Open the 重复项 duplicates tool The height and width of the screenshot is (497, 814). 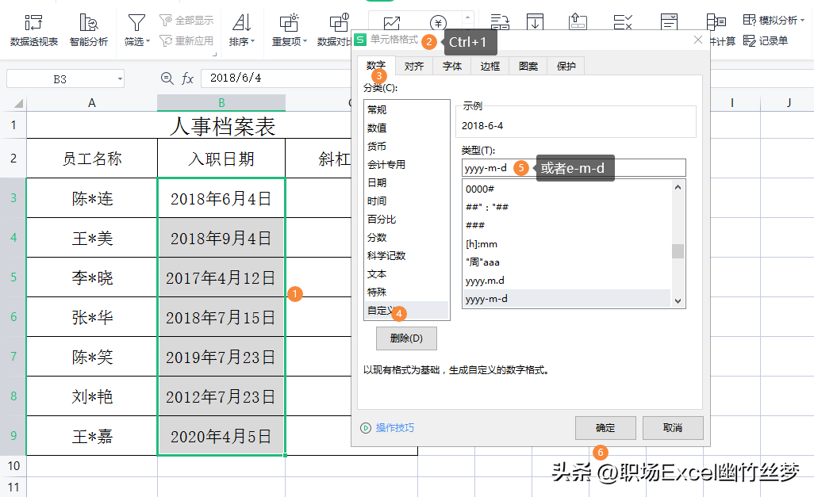290,30
